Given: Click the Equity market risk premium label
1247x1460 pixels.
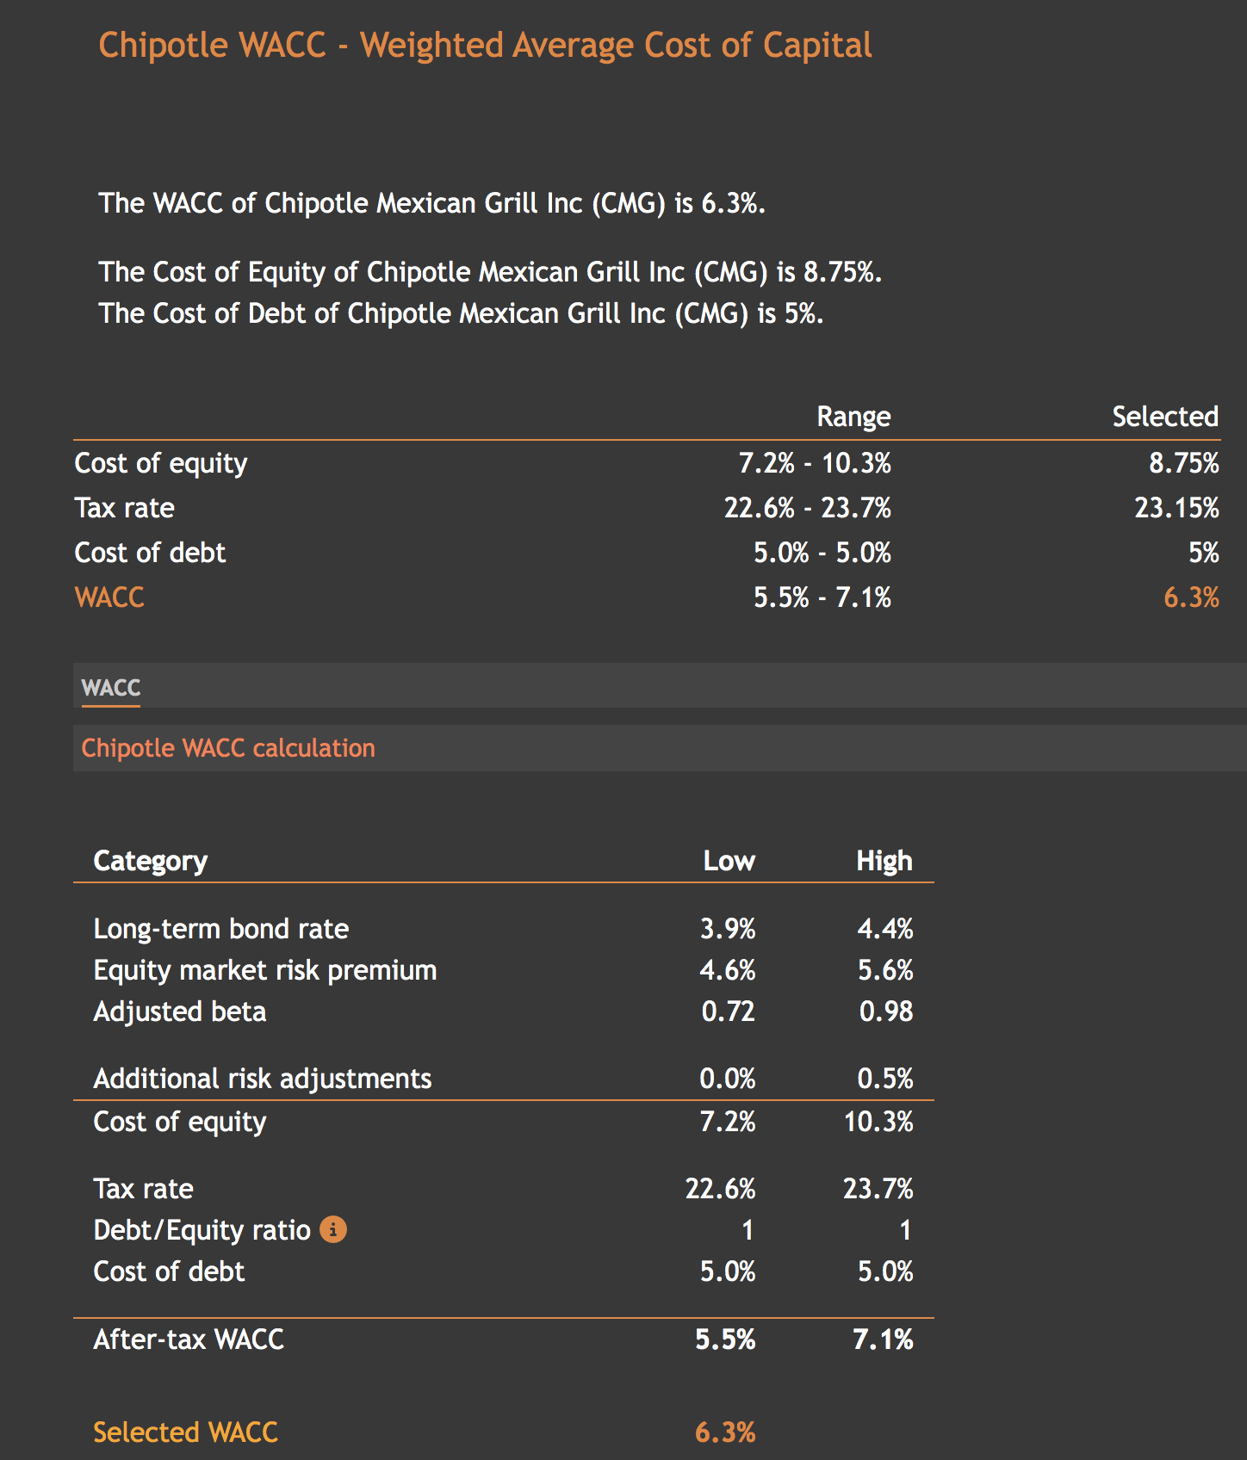Looking at the screenshot, I should 264,969.
